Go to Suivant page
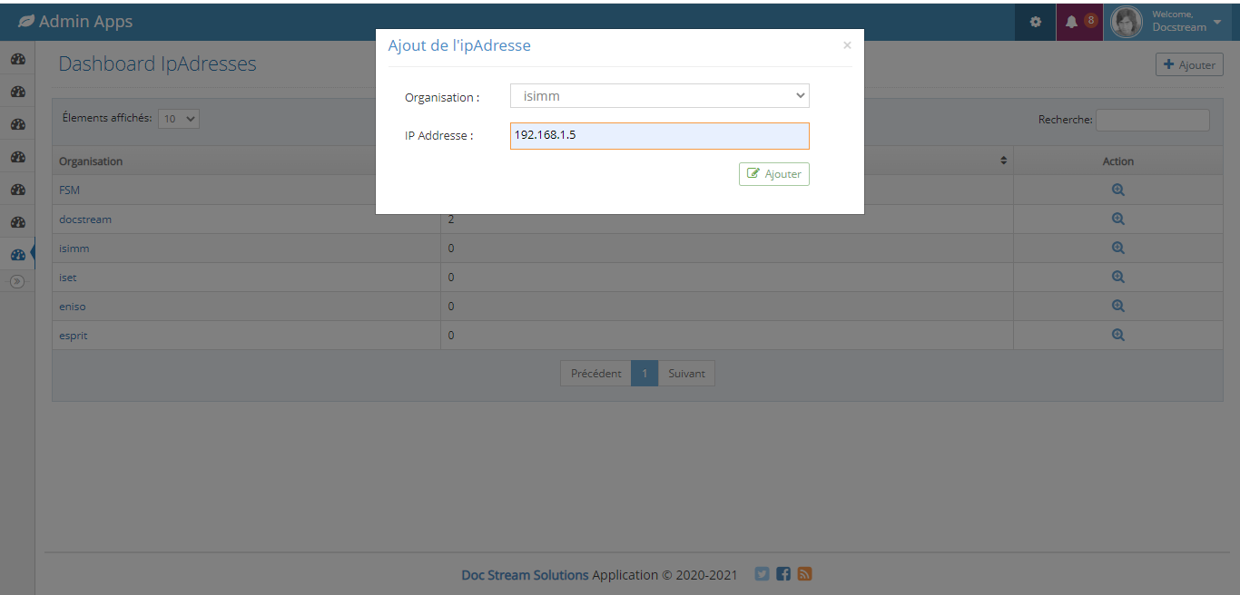The width and height of the screenshot is (1240, 595). (686, 374)
